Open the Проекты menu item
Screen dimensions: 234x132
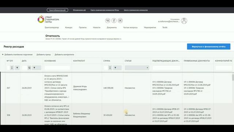(x=83, y=27)
